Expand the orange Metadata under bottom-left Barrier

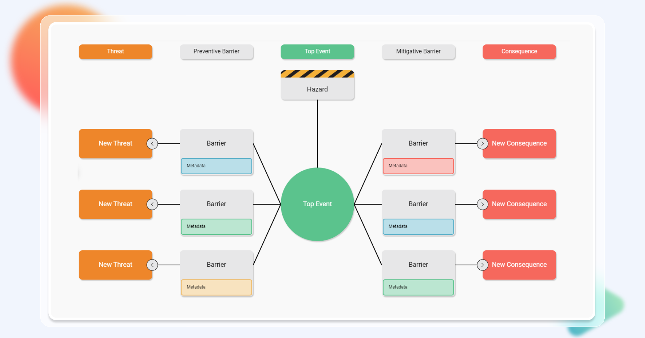(x=216, y=287)
